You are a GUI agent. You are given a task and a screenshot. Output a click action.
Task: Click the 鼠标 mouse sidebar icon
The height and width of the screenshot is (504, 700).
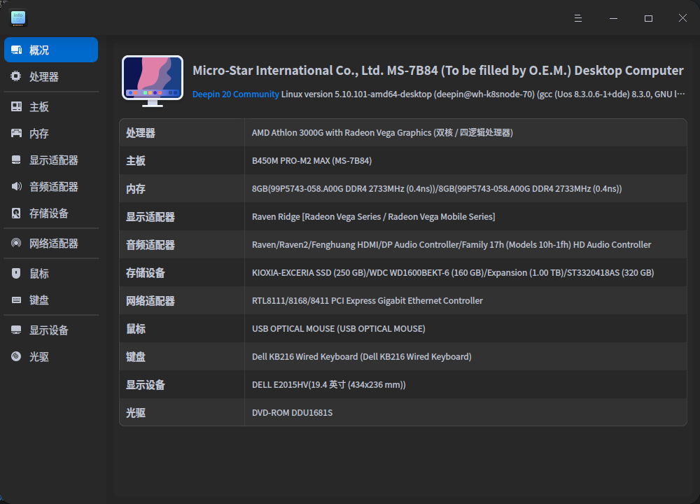[16, 273]
